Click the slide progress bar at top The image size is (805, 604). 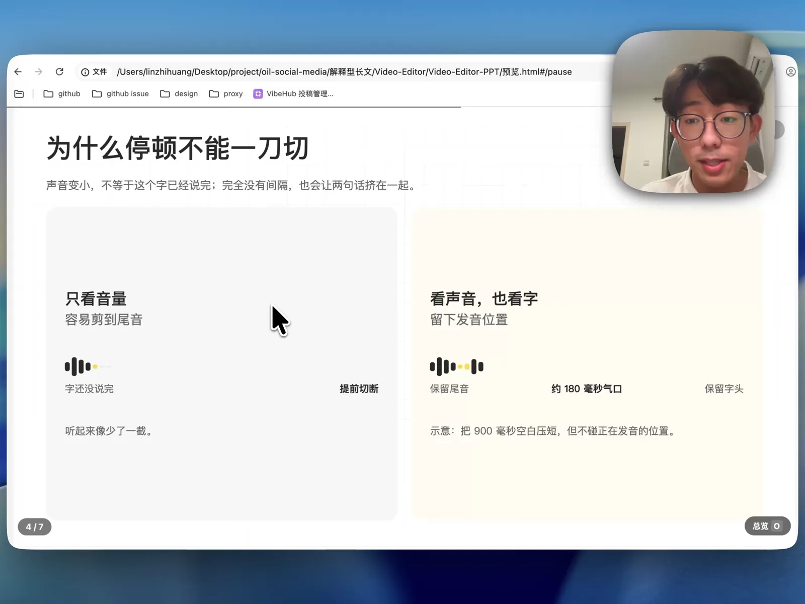(x=234, y=107)
